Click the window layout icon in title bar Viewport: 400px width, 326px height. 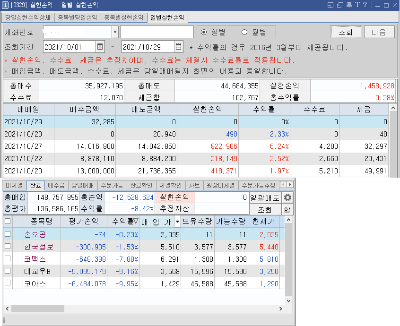pyautogui.click(x=330, y=5)
